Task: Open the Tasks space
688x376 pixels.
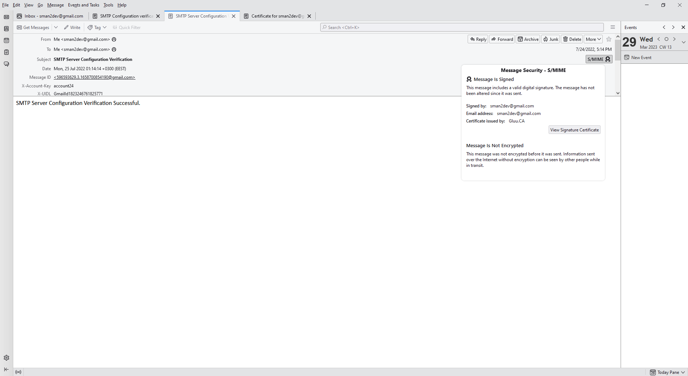Action: [x=6, y=52]
